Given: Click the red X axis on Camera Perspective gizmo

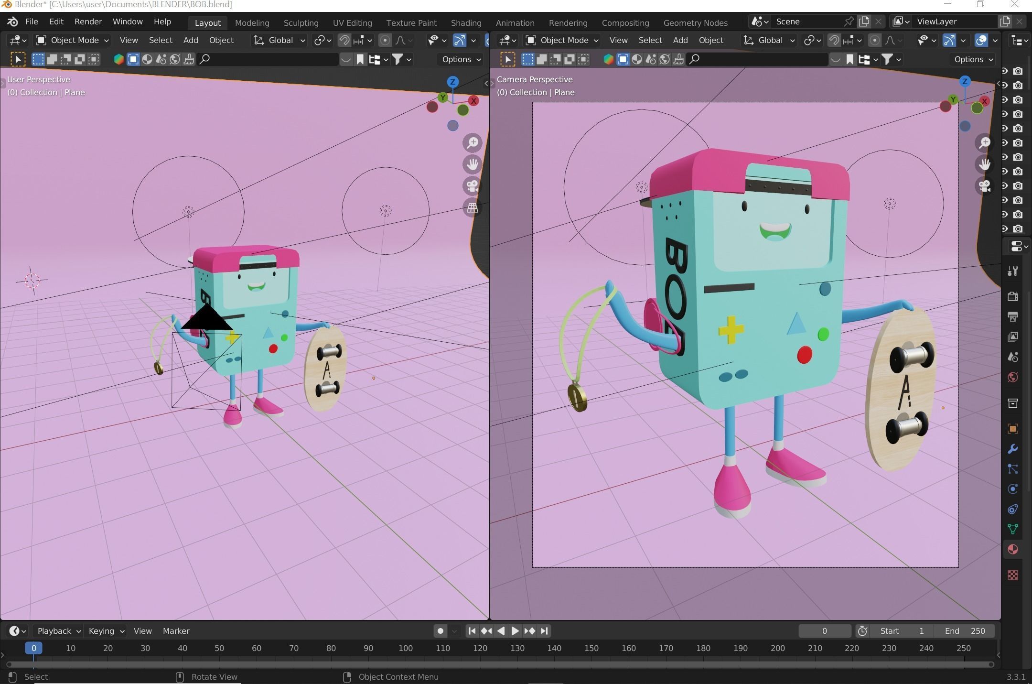Looking at the screenshot, I should click(x=984, y=101).
